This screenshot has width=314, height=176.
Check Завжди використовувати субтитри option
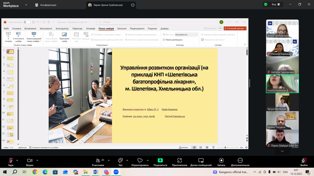point(202,35)
